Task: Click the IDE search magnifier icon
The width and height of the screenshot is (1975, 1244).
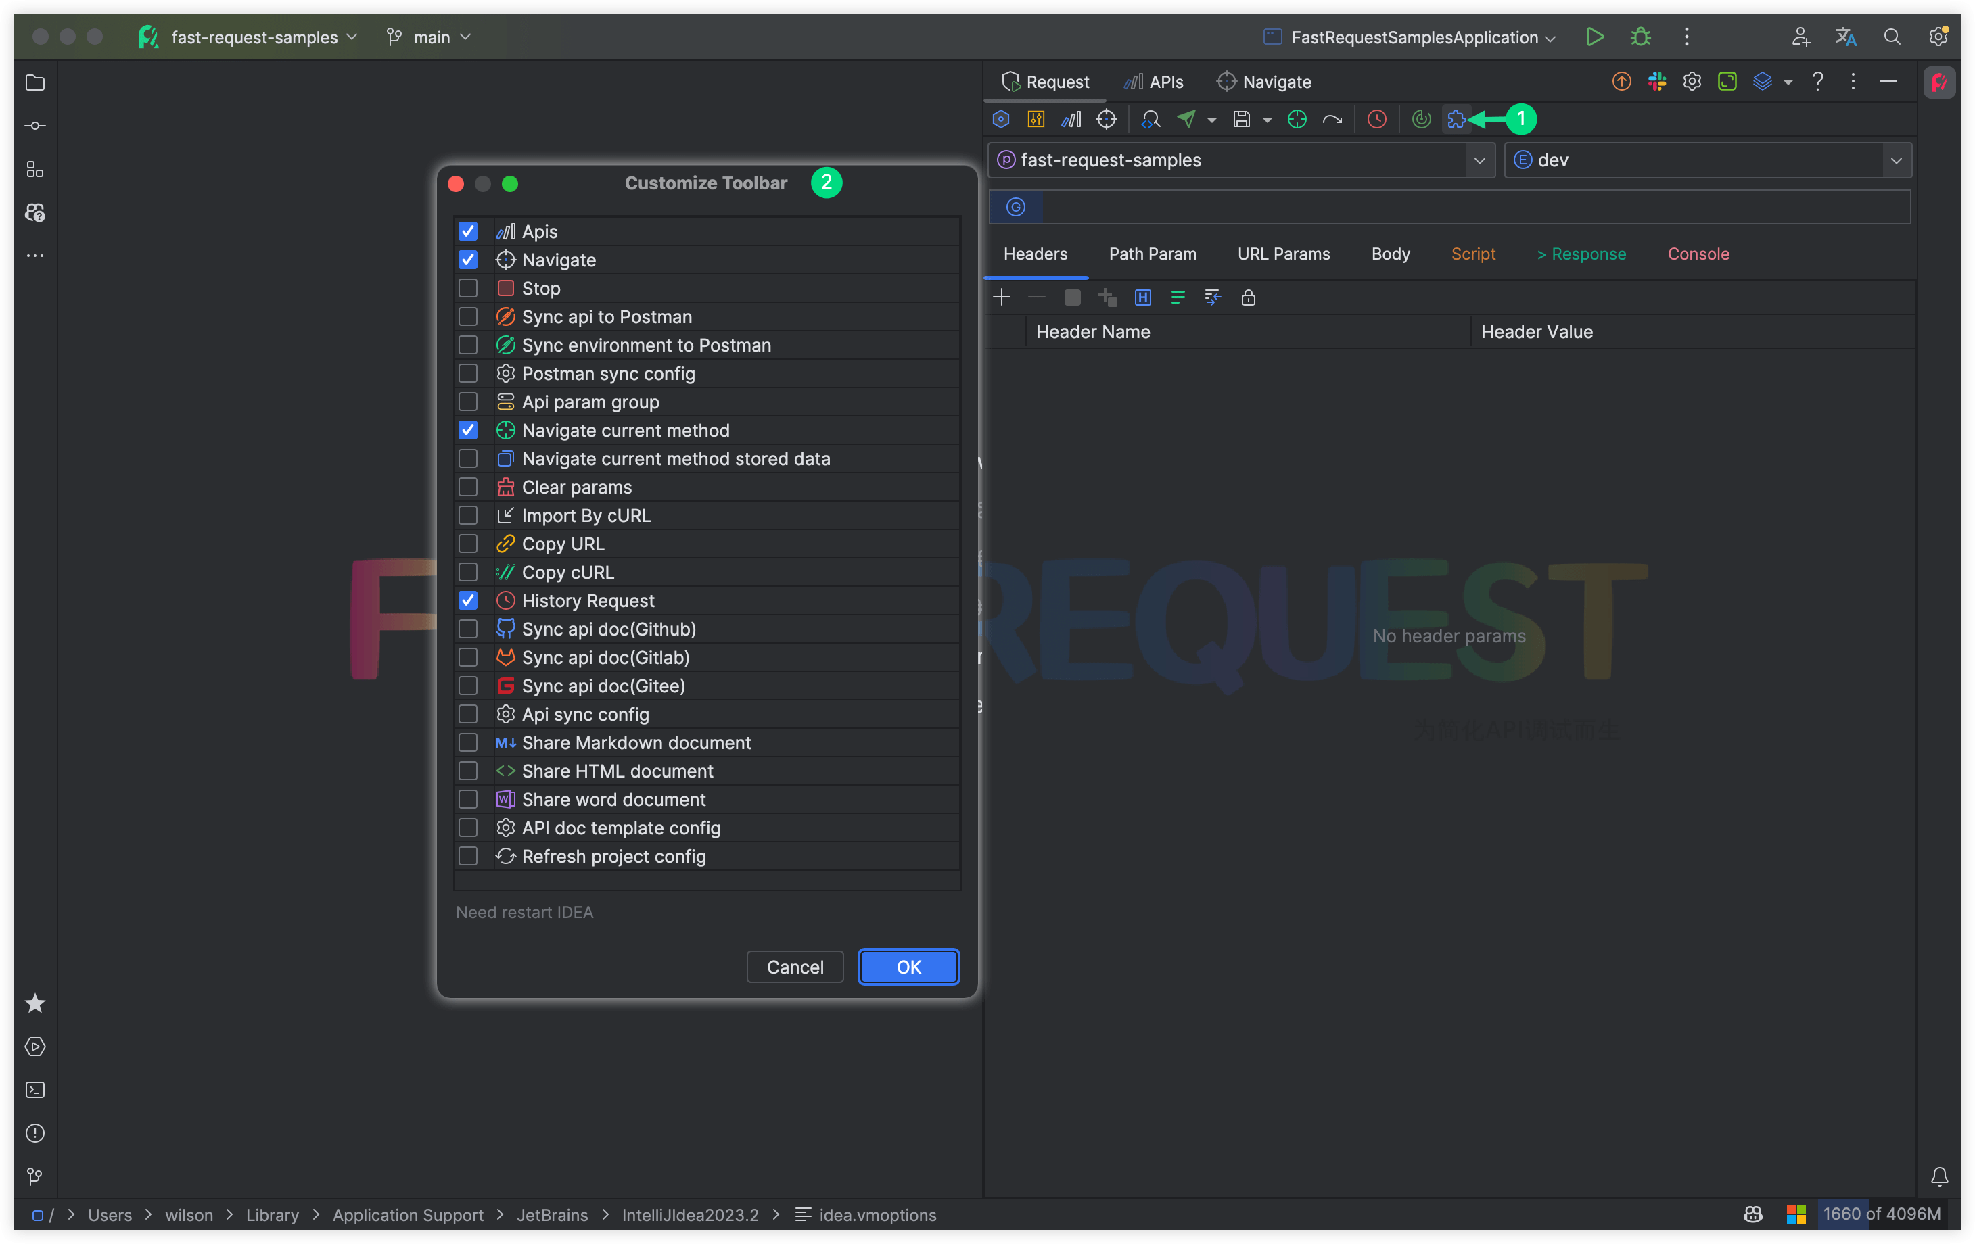Action: pyautogui.click(x=1891, y=37)
